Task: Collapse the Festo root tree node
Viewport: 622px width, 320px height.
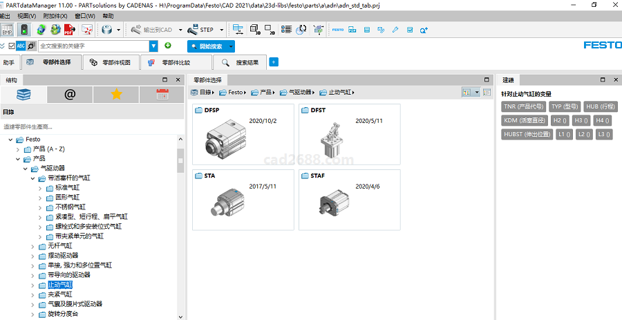Action: [10, 140]
